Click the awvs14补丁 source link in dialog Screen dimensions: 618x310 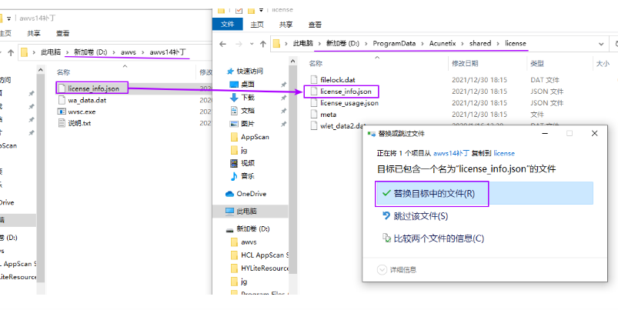[451, 153]
